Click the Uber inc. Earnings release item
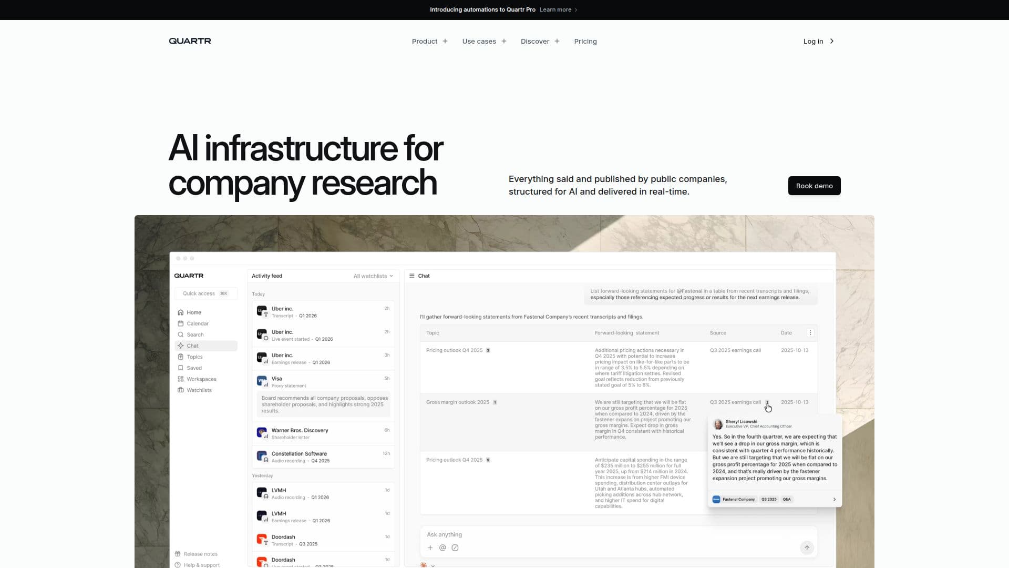The width and height of the screenshot is (1009, 568). (x=323, y=359)
